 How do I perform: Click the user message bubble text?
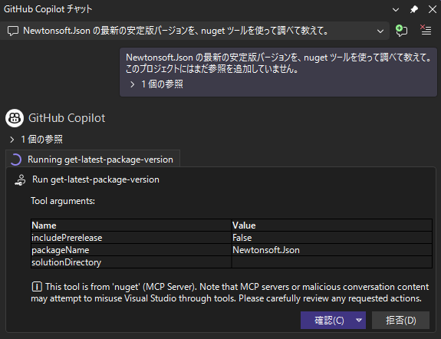(278, 63)
